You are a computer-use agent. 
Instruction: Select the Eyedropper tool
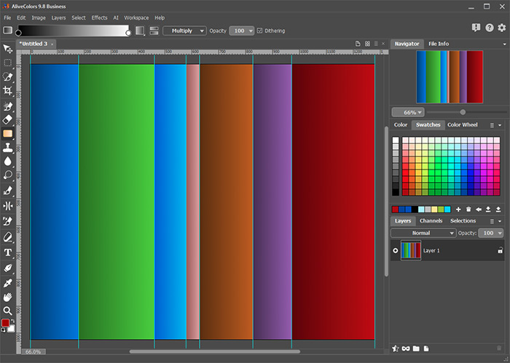point(8,283)
